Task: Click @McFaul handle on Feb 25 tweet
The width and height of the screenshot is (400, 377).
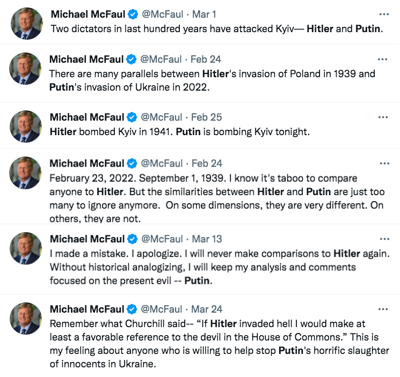Action: 161,117
